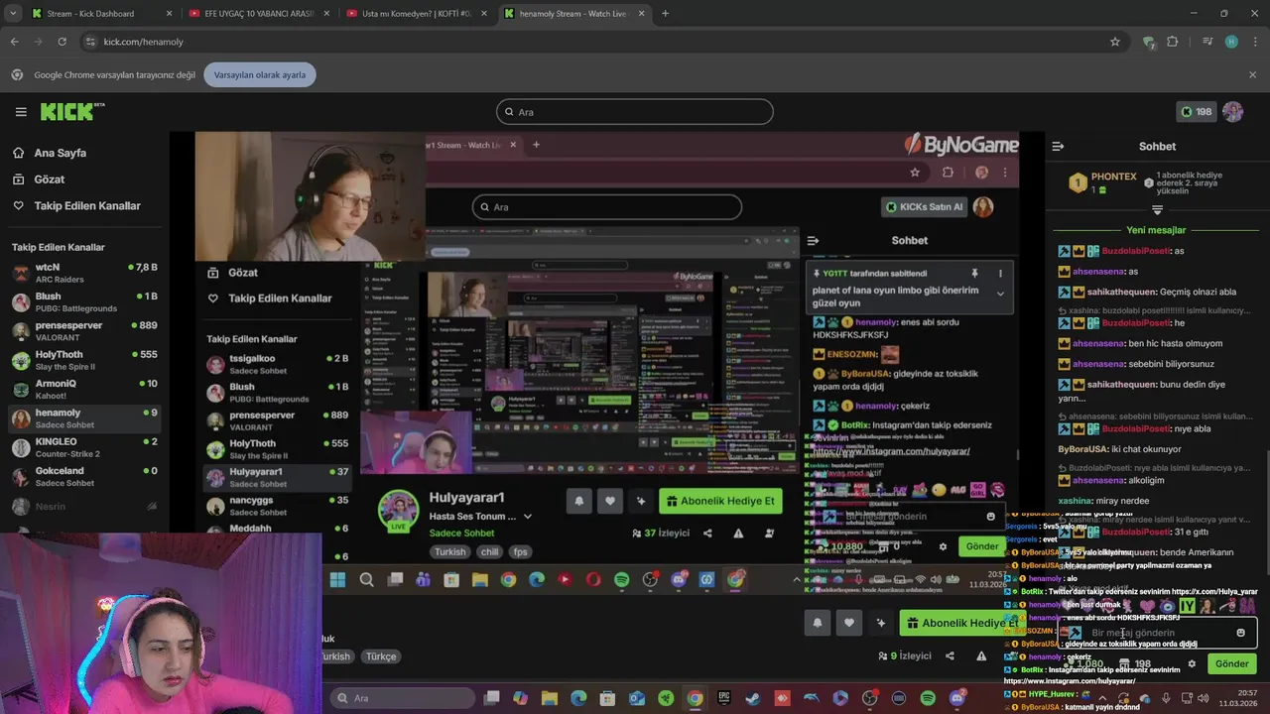Open Chrome media controls icon
1270x714 pixels.
point(1206,42)
